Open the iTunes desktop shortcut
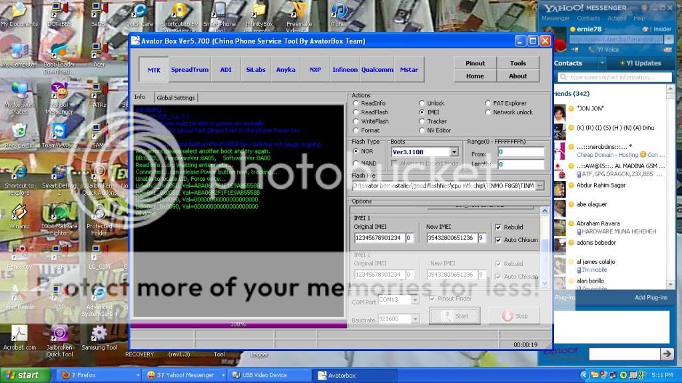This screenshot has width=682, height=383. coord(339,12)
